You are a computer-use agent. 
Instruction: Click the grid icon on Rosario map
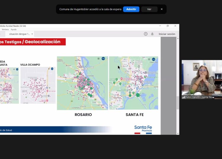(99, 59)
